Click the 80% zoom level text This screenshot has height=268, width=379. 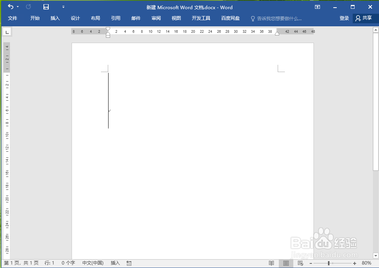366,263
